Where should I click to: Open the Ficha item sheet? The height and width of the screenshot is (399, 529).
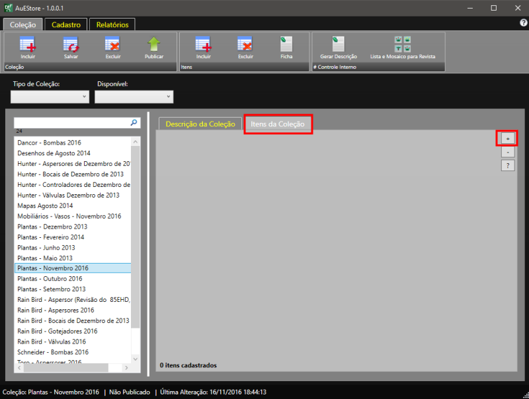point(286,45)
